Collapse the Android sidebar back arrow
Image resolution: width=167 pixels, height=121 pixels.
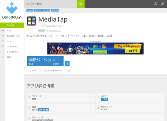[x=3, y=25]
